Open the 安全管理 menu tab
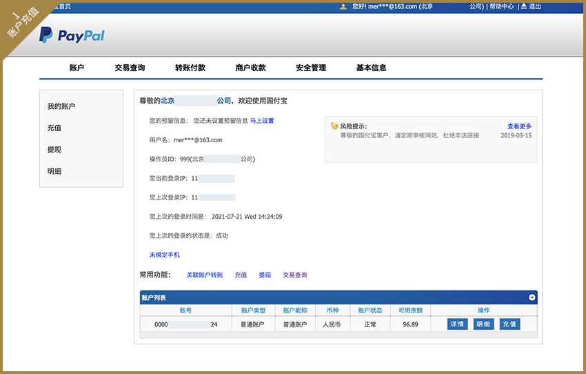This screenshot has height=374, width=586. (311, 68)
